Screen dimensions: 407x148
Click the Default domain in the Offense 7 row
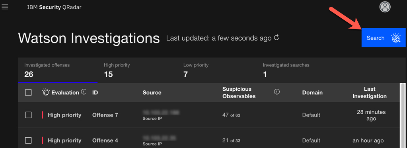(x=311, y=115)
